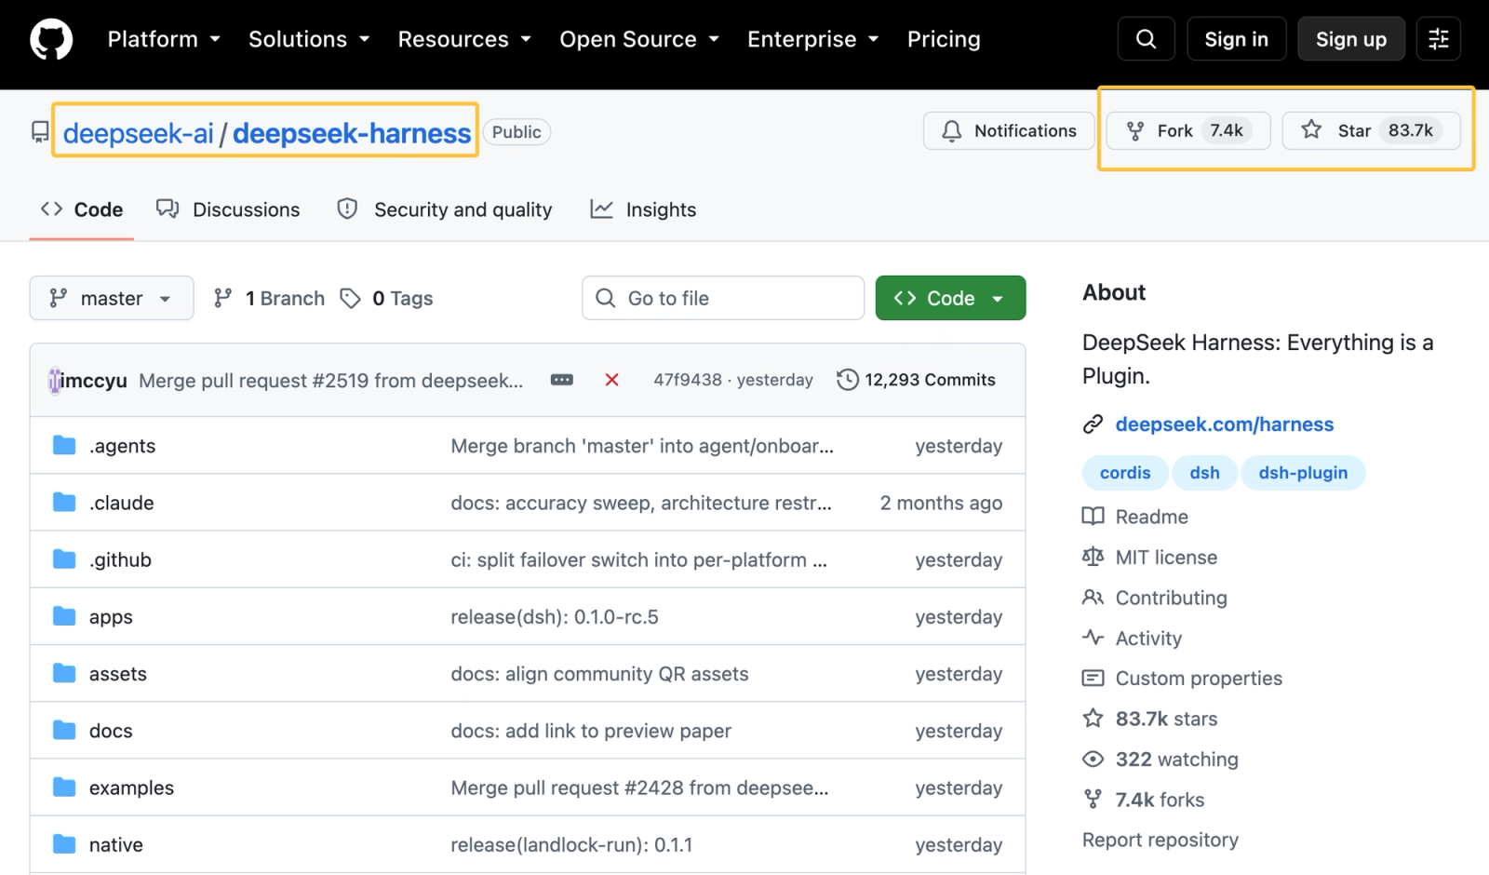Expand the Enterprise menu
The image size is (1489, 875).
click(x=813, y=39)
